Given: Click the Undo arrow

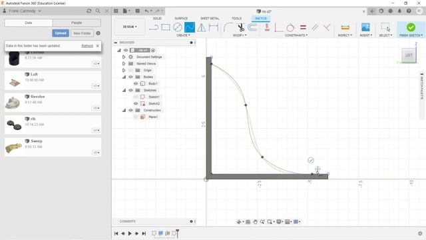Looking at the screenshot, I should click(x=146, y=11).
